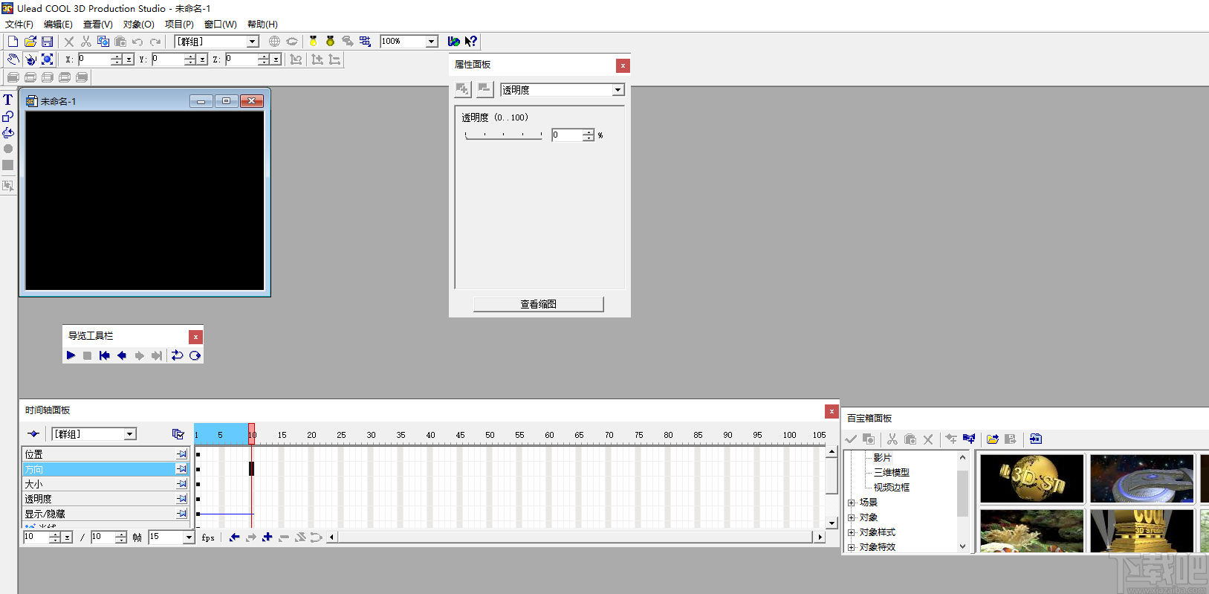Expand the 对象特效 tree node
The width and height of the screenshot is (1209, 594).
click(x=852, y=547)
